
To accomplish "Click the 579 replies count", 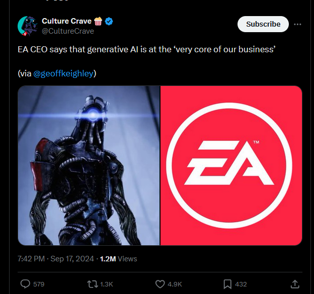I will [x=39, y=284].
